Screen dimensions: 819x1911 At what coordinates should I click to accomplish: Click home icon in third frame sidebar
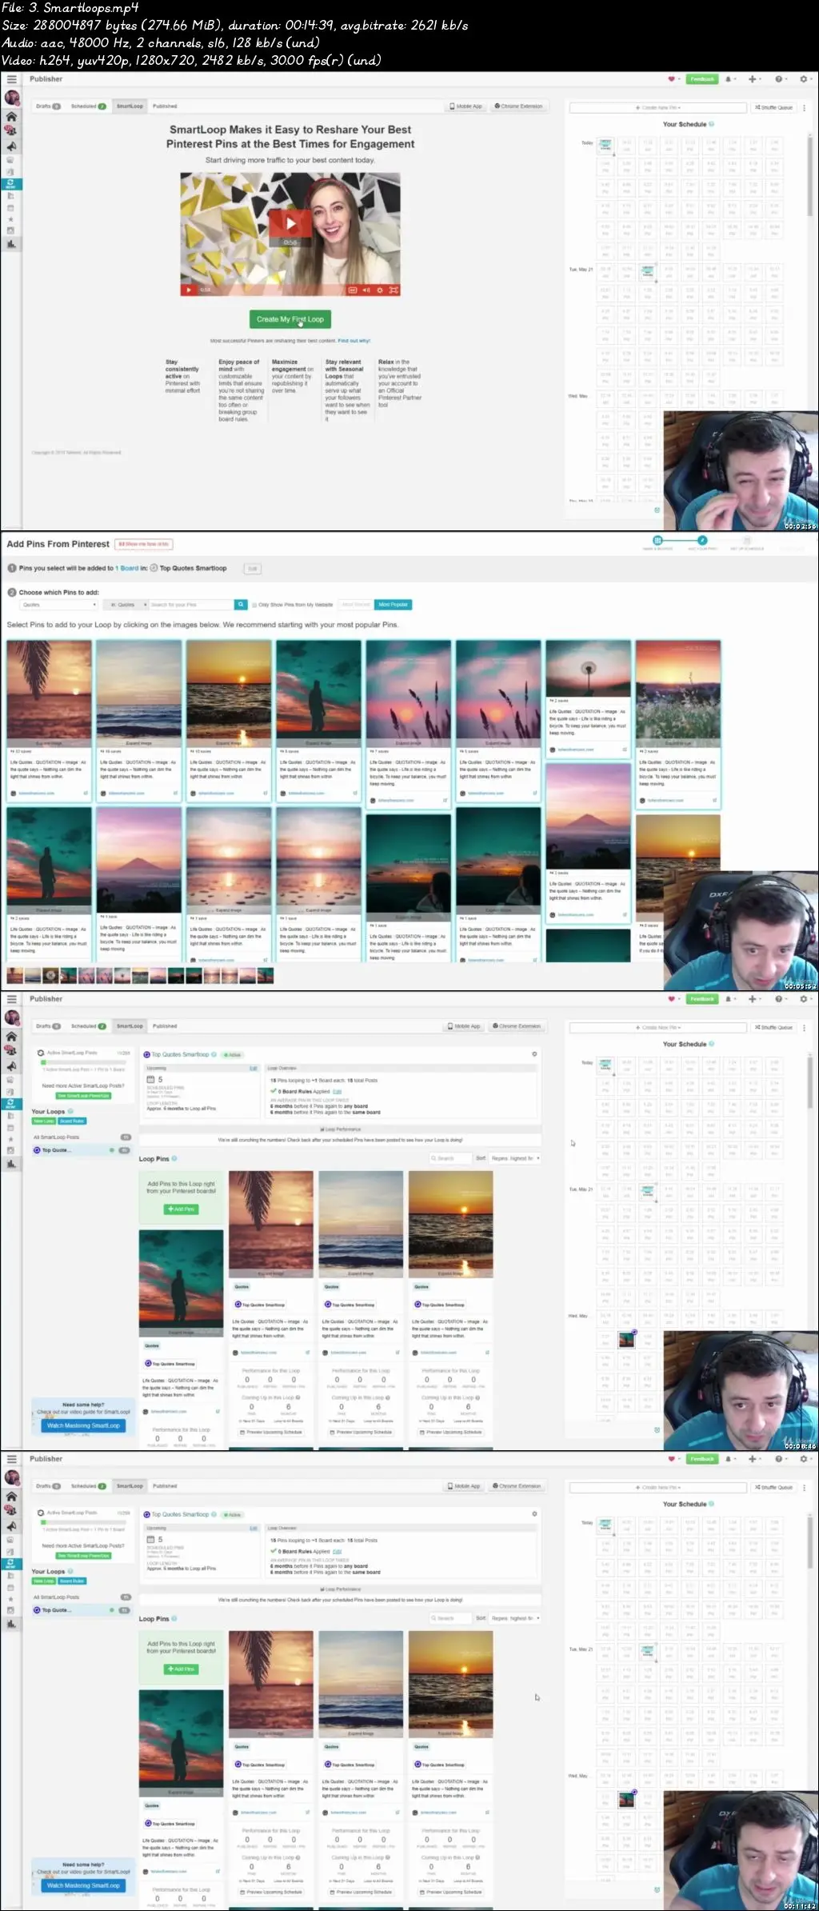tap(11, 1037)
